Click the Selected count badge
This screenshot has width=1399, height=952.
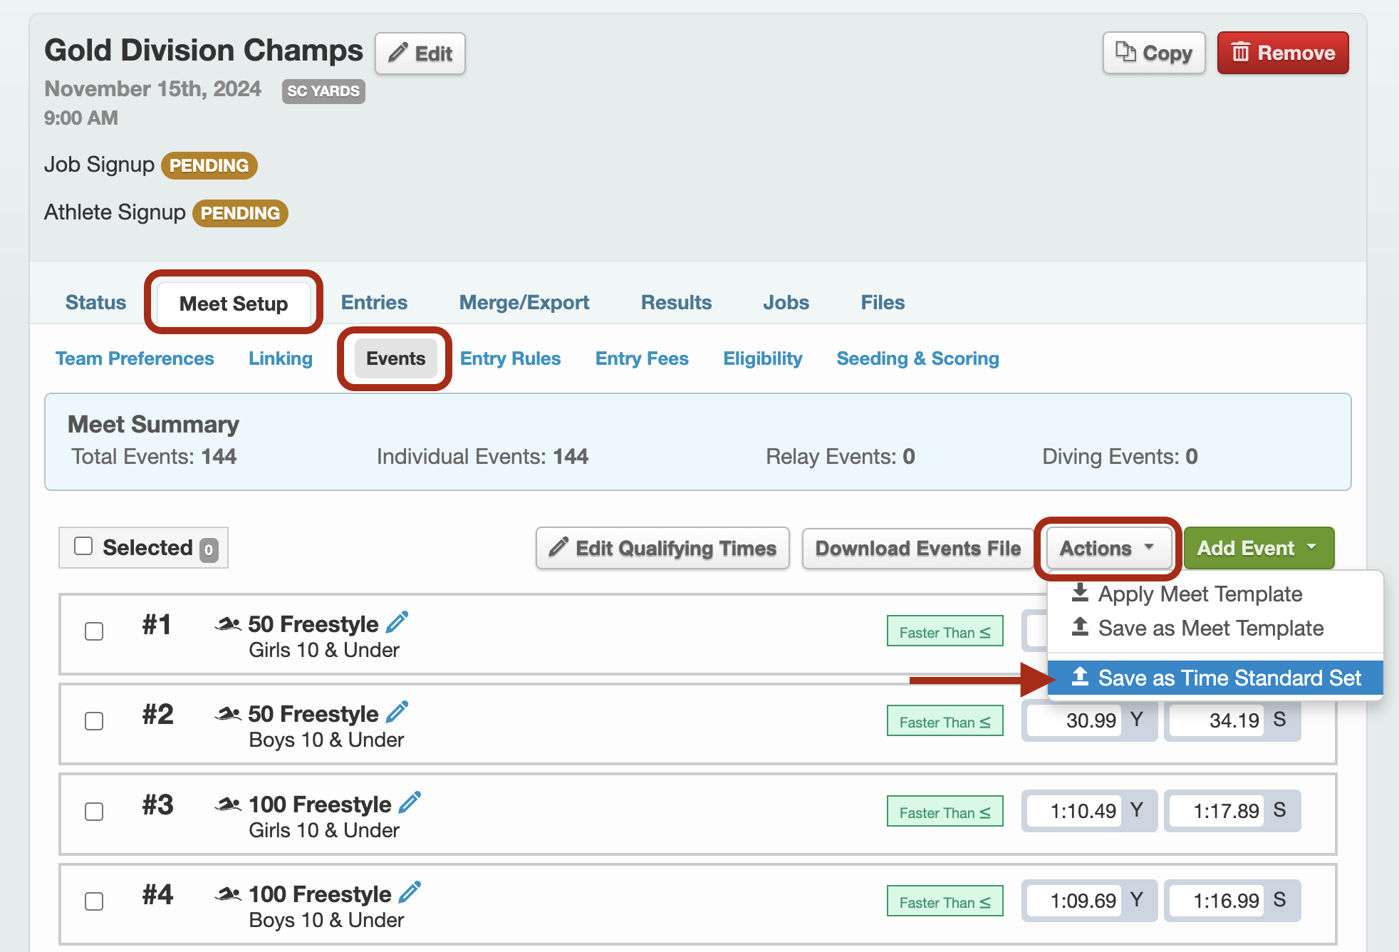click(209, 549)
